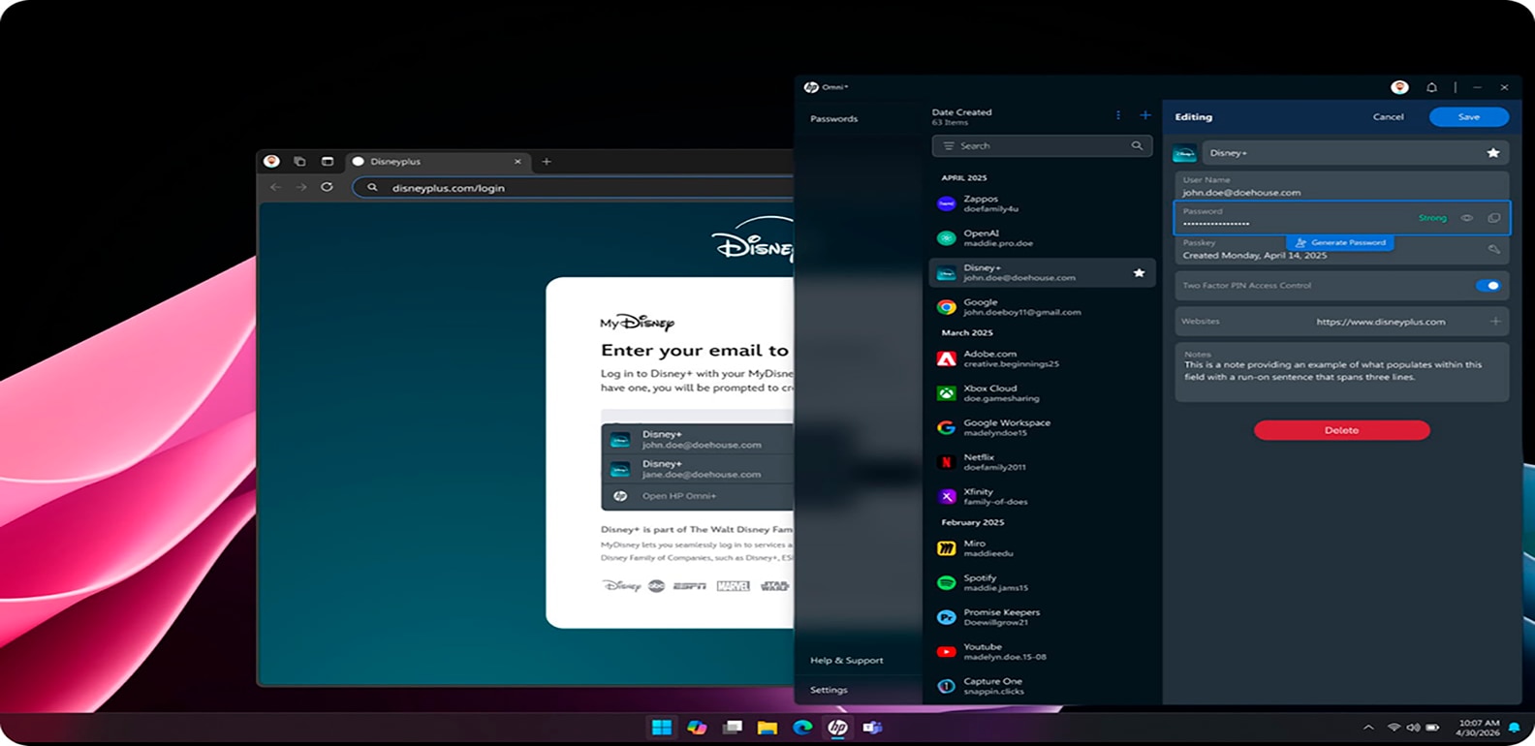The height and width of the screenshot is (746, 1535).
Task: Cancel editing the entry
Action: 1388,117
